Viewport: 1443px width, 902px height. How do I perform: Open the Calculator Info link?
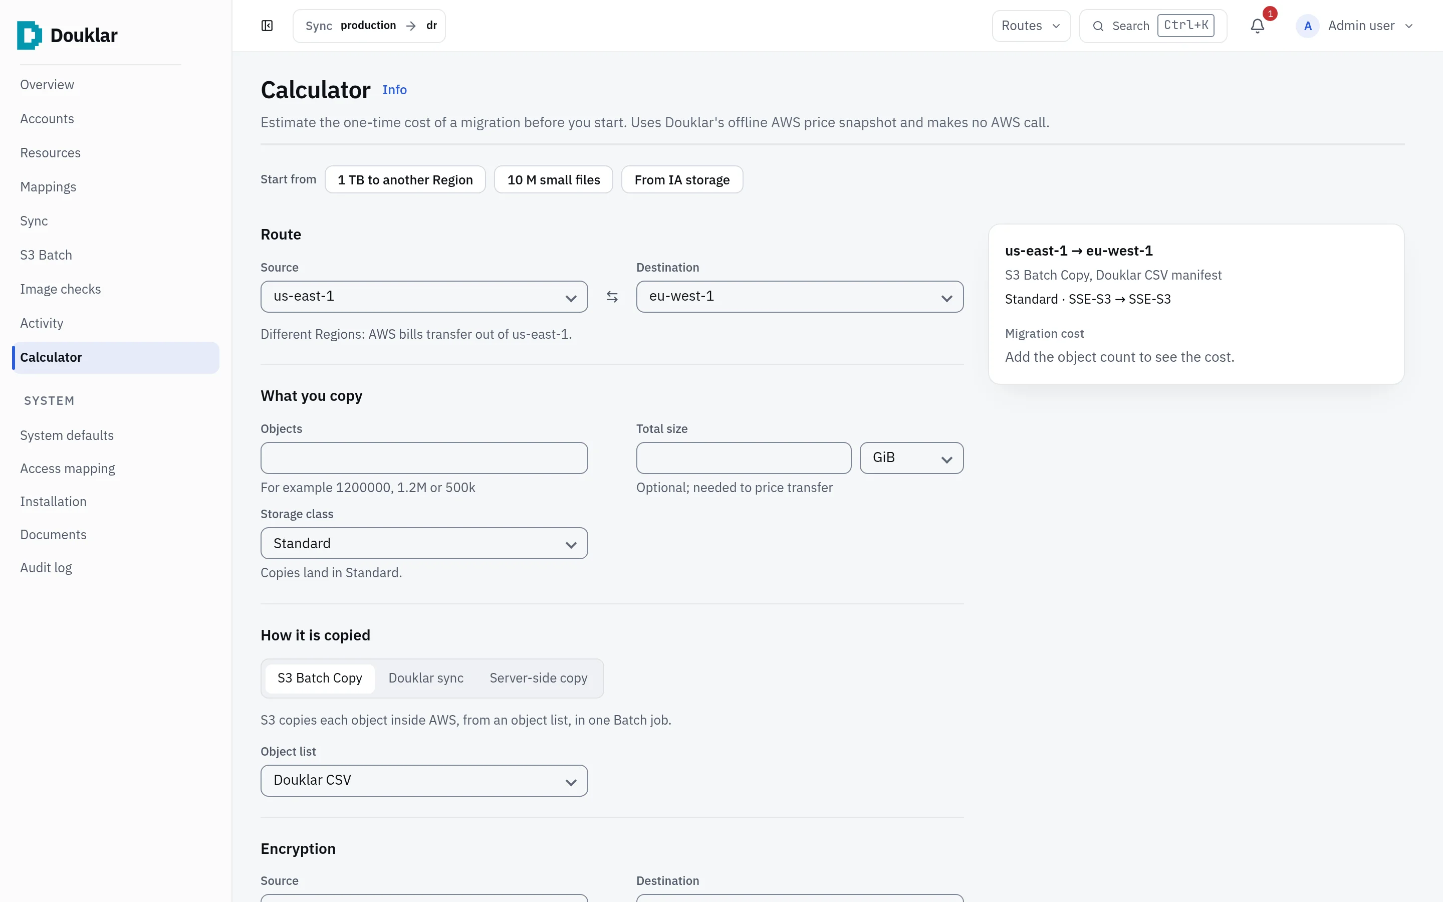point(394,90)
